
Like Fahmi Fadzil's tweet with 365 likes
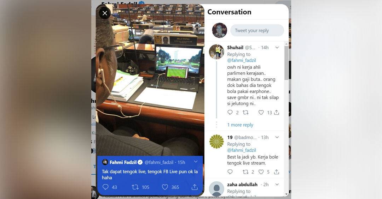click(165, 187)
